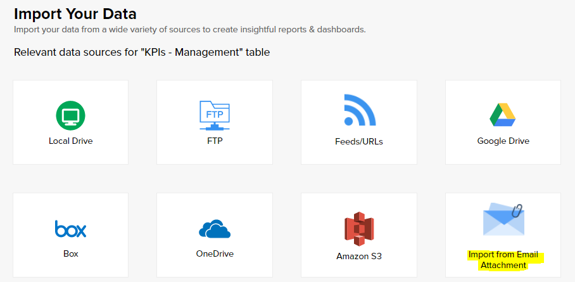The width and height of the screenshot is (575, 282).
Task: Select the OneDrive cloud icon
Action: (215, 228)
